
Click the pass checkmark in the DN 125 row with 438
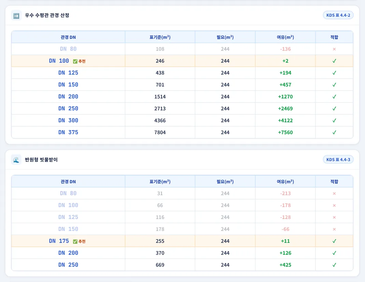334,73
